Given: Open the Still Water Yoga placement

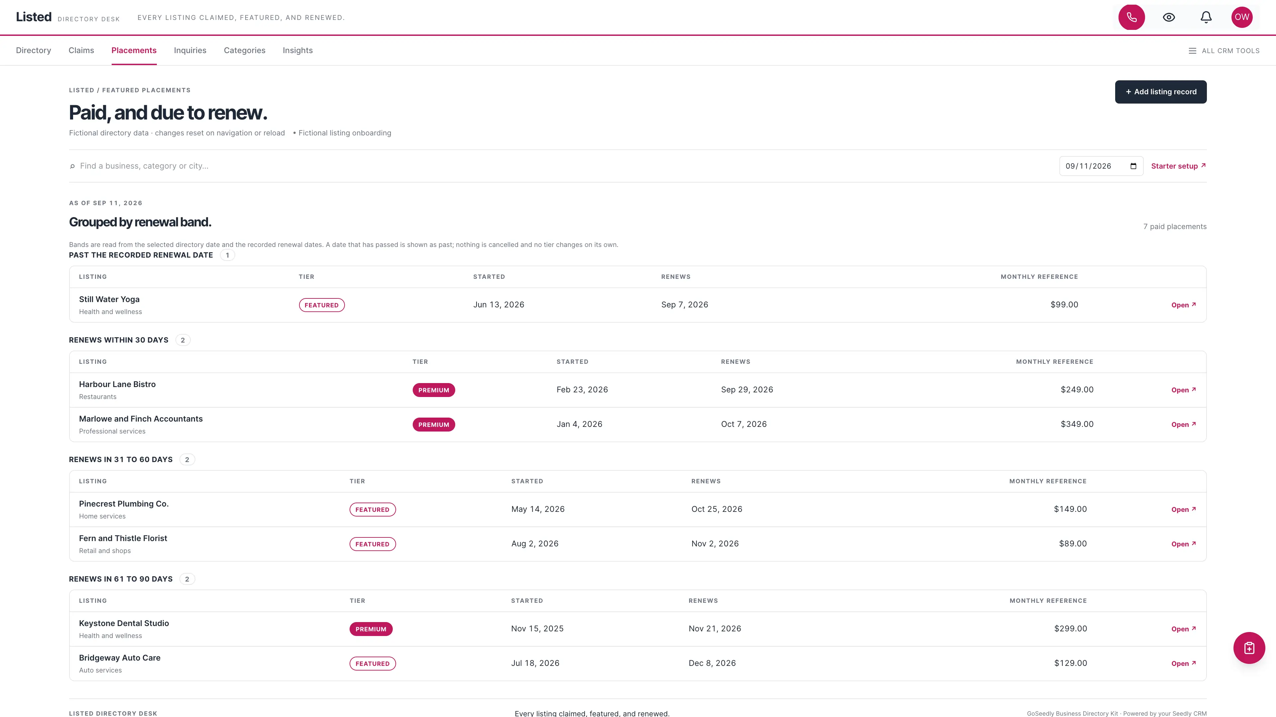Looking at the screenshot, I should 1183,305.
